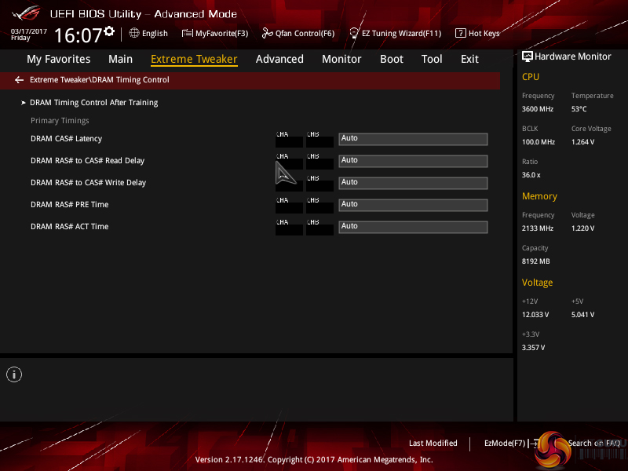Click Search on FAQ link
628x471 pixels.
point(594,444)
